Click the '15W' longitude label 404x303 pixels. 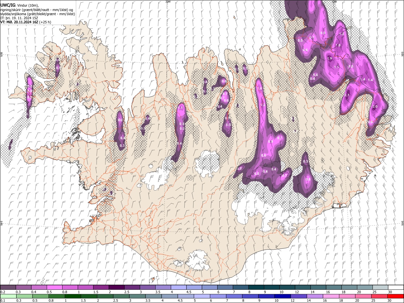click(334, 2)
